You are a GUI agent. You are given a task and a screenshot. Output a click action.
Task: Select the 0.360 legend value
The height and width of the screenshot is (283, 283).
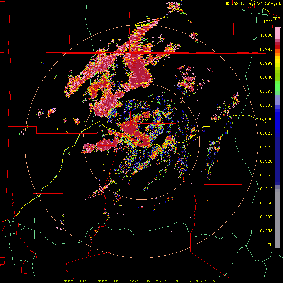(x=266, y=203)
